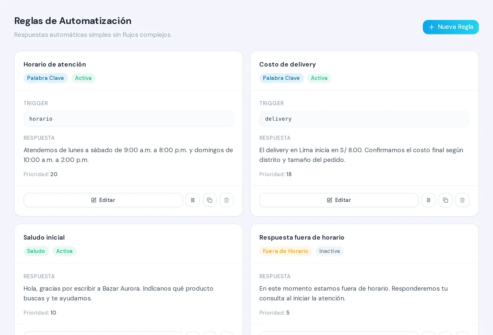
Task: Edit the Horario de atención rule
Action: click(x=103, y=200)
